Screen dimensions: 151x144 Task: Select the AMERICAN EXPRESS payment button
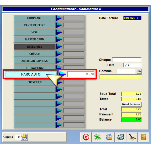(35, 61)
